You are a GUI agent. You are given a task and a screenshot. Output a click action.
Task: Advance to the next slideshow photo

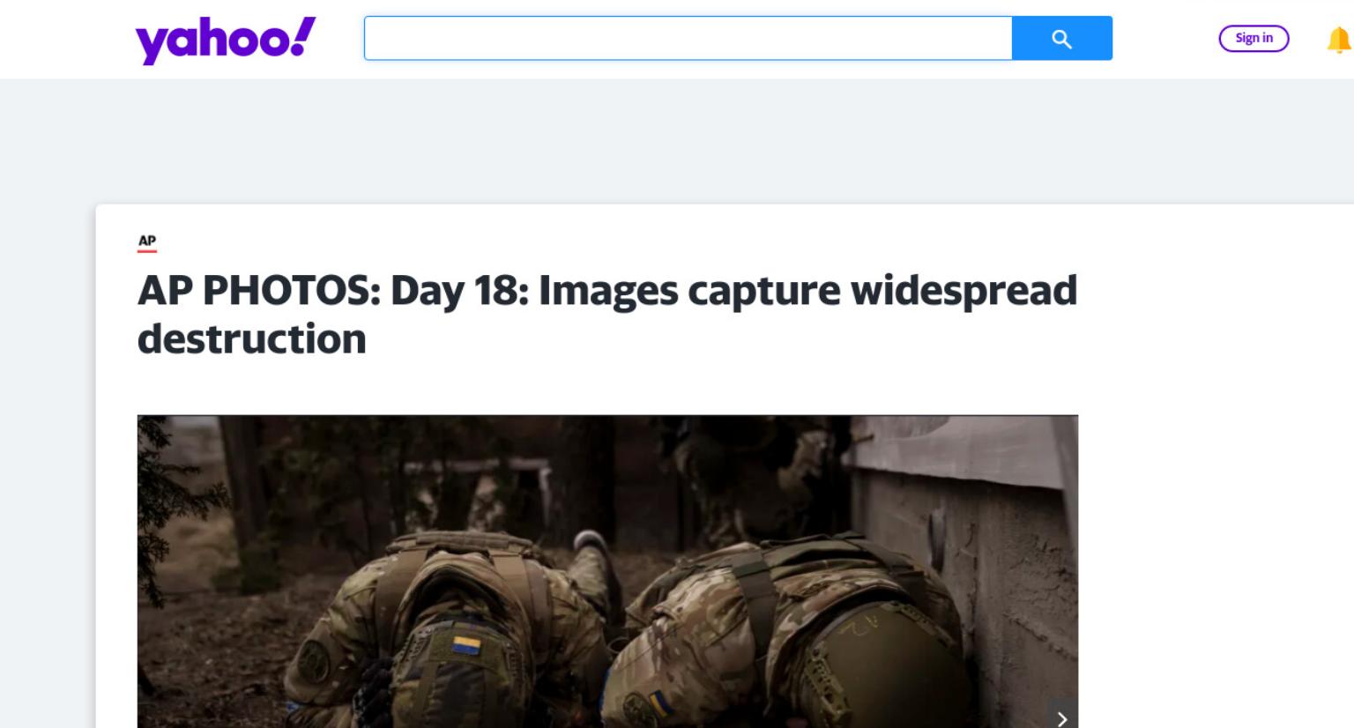[x=1062, y=717]
